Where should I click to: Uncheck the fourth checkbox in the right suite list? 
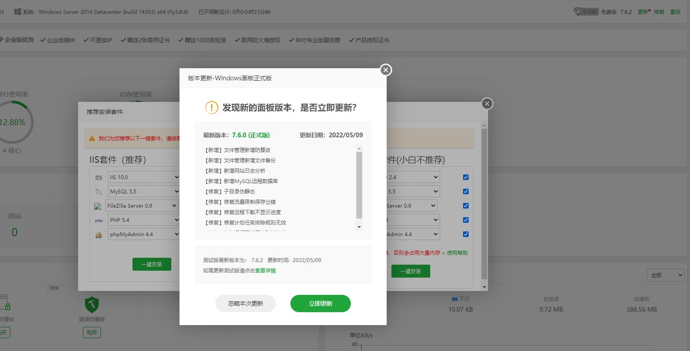[x=466, y=220]
